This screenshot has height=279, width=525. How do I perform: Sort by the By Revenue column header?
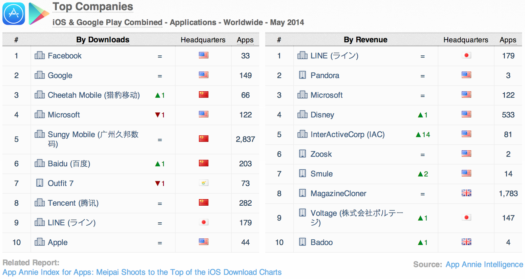point(366,40)
